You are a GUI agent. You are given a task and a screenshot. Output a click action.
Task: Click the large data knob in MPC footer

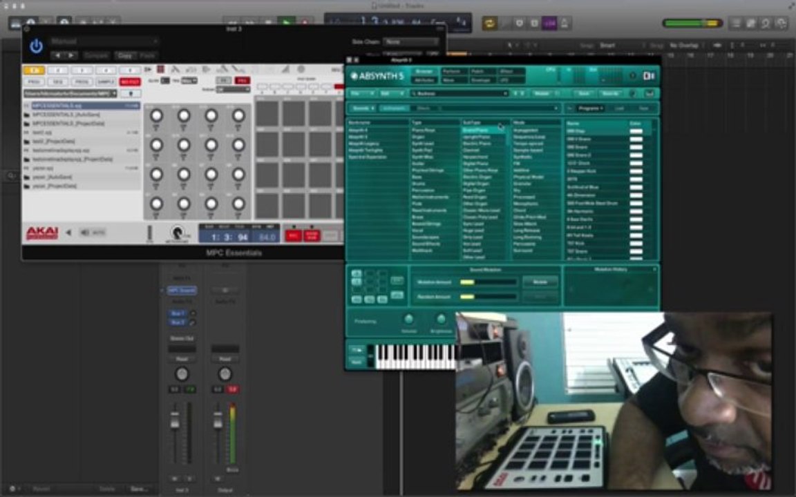[x=177, y=233]
